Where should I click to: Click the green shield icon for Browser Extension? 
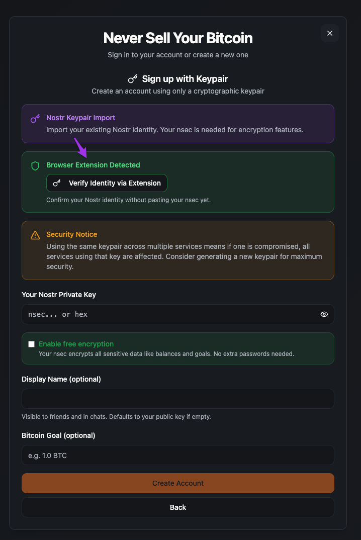[x=35, y=165]
